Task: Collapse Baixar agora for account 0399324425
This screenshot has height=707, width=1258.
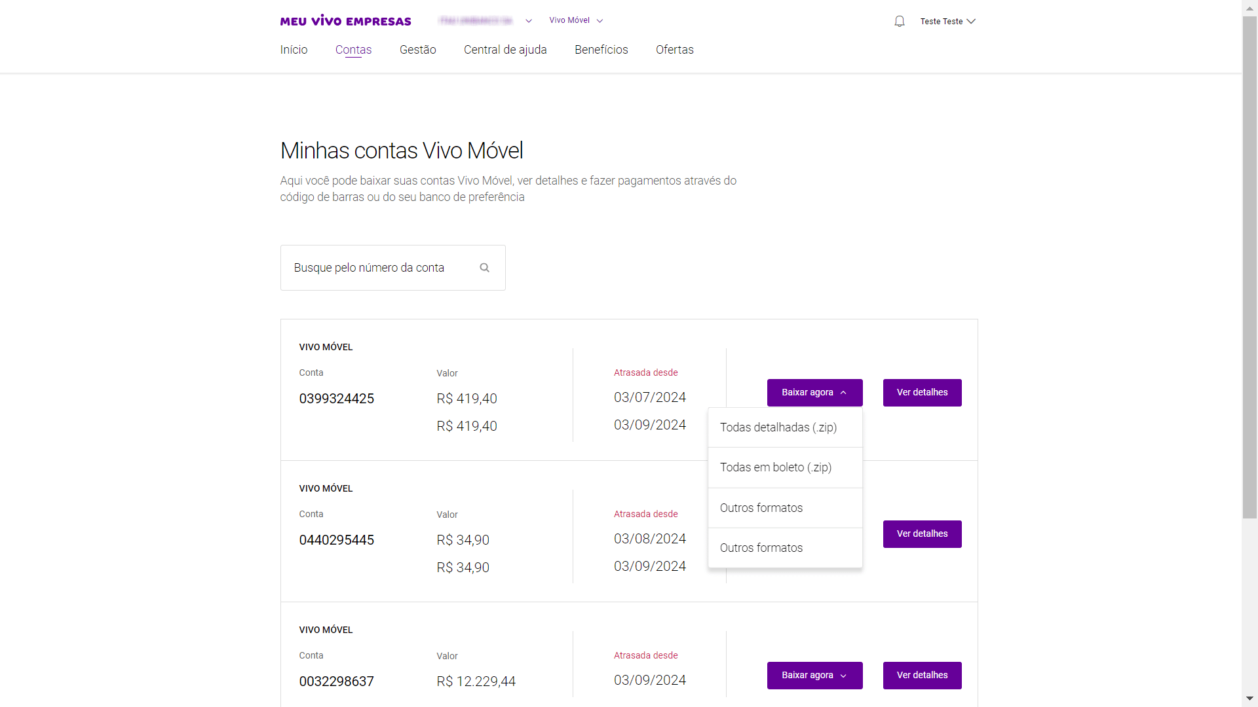Action: point(814,393)
